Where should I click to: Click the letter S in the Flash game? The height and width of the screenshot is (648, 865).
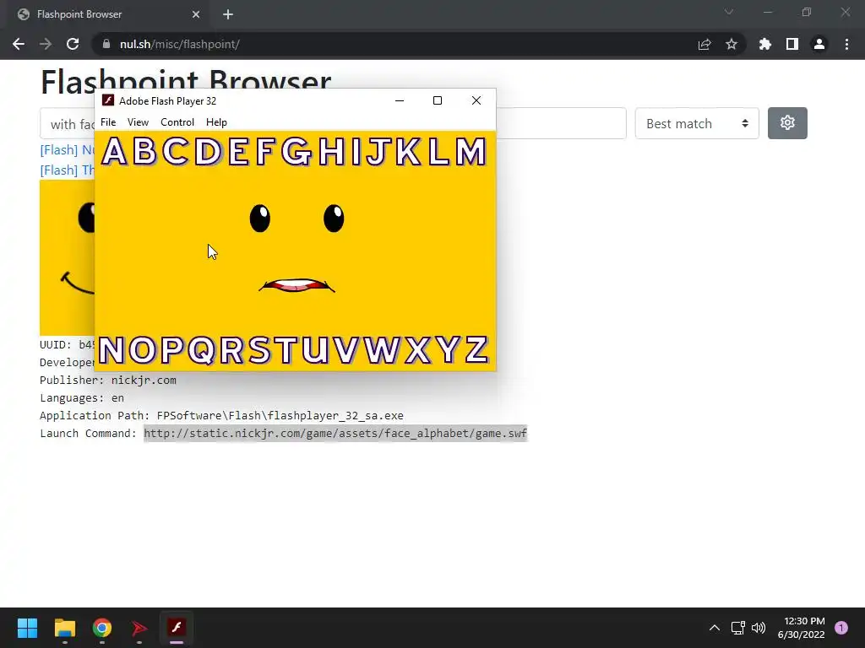259,350
